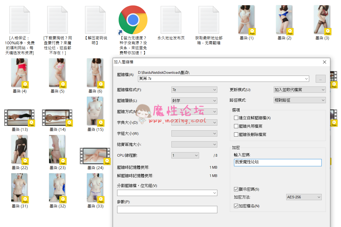Select the 获取最新地址邮箱 text file icon
The width and height of the screenshot is (341, 227).
click(209, 20)
